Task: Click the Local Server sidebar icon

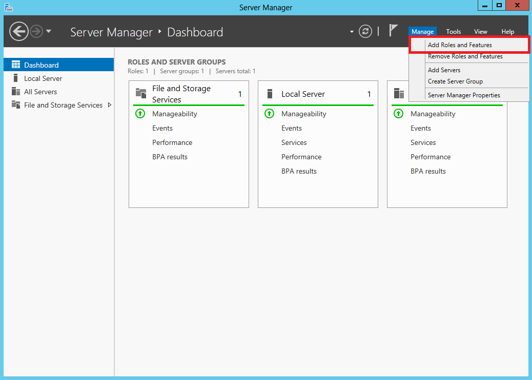Action: pyautogui.click(x=16, y=78)
